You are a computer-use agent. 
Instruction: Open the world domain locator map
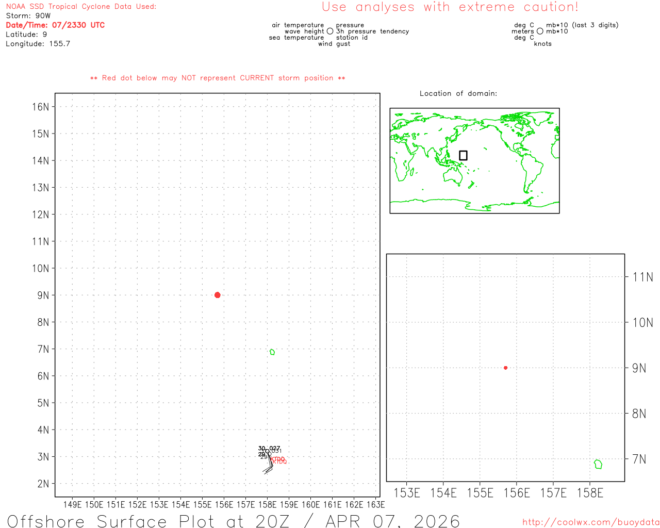pos(474,161)
